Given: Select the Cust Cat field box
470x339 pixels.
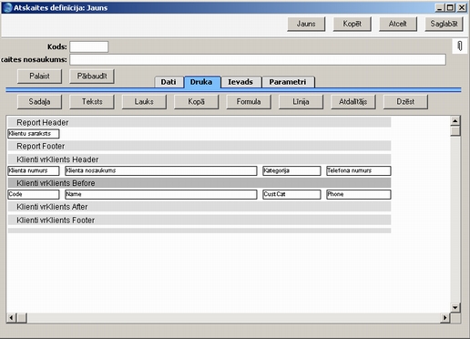Looking at the screenshot, I should click(x=291, y=194).
